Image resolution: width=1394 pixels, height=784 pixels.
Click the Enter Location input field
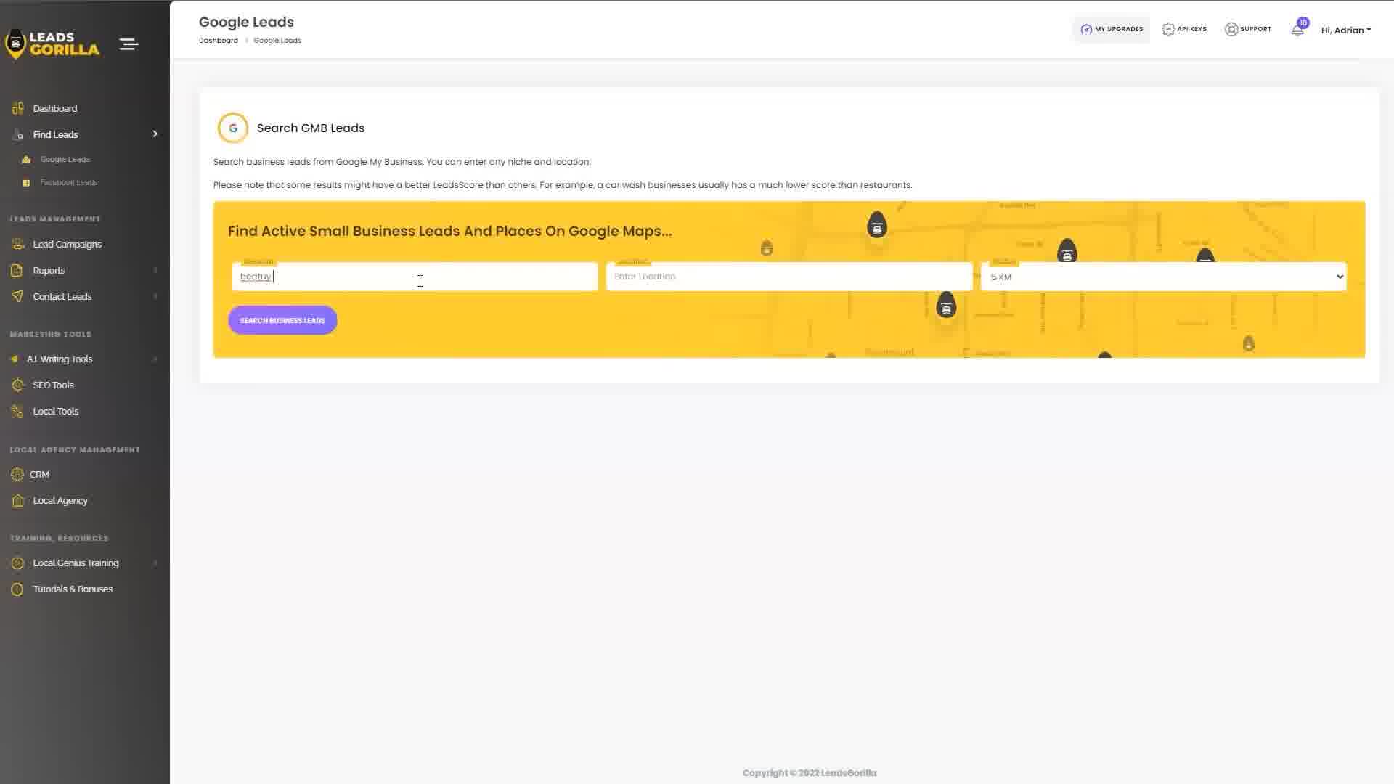788,277
